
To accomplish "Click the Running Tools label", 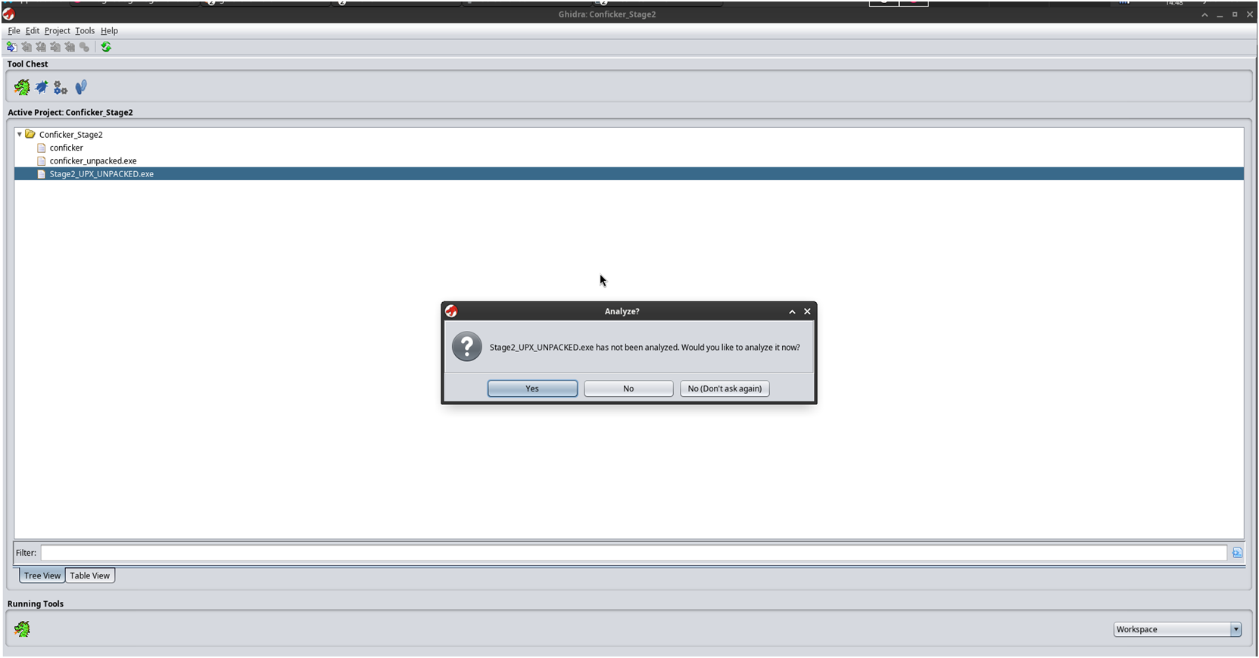I will pos(35,603).
